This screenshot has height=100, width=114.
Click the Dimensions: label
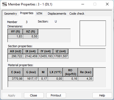(15, 26)
